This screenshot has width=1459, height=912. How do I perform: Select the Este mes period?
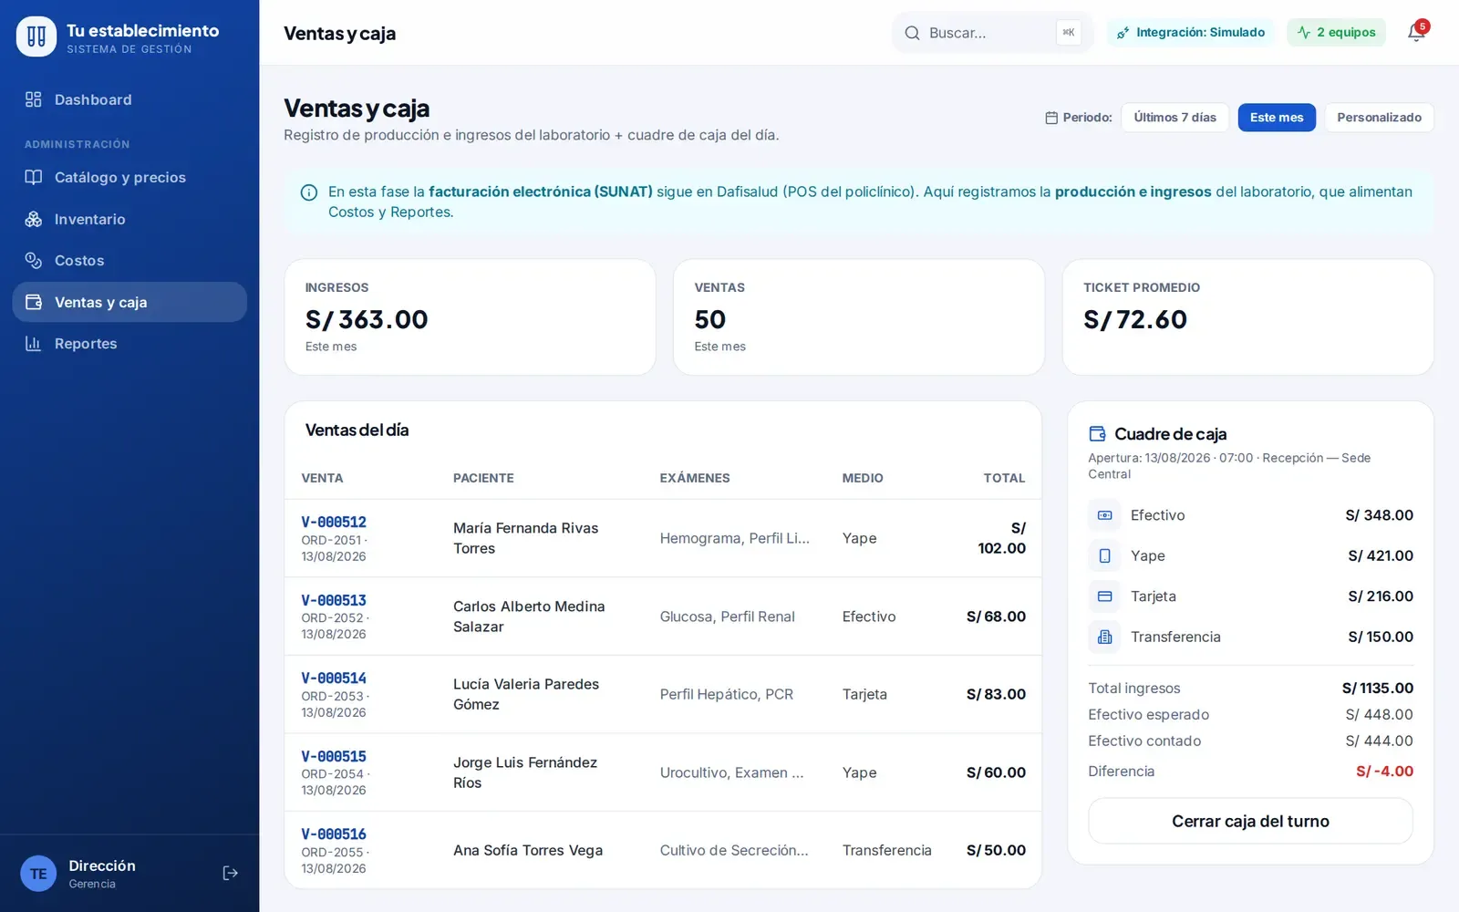click(x=1277, y=118)
